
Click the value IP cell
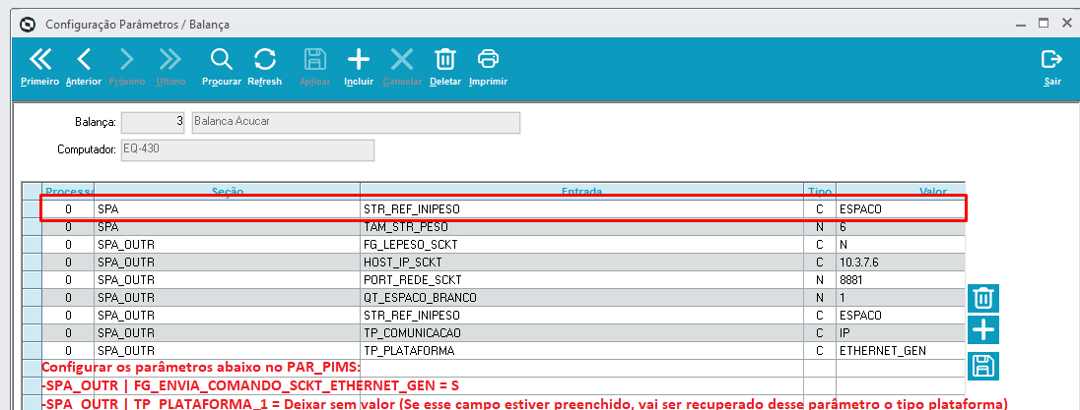point(901,333)
